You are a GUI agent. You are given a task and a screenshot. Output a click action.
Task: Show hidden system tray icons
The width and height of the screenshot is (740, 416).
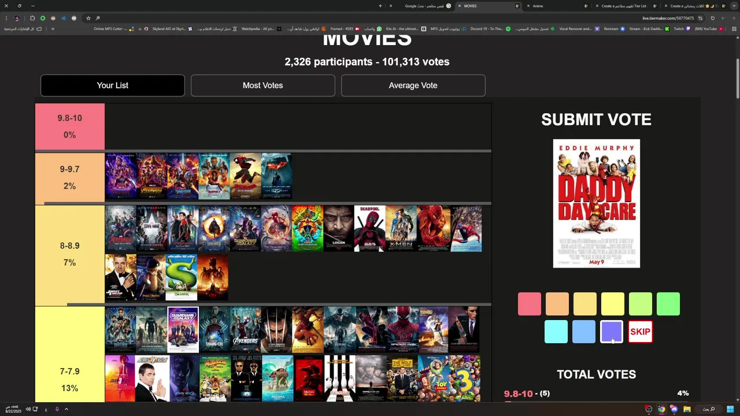[x=66, y=409]
